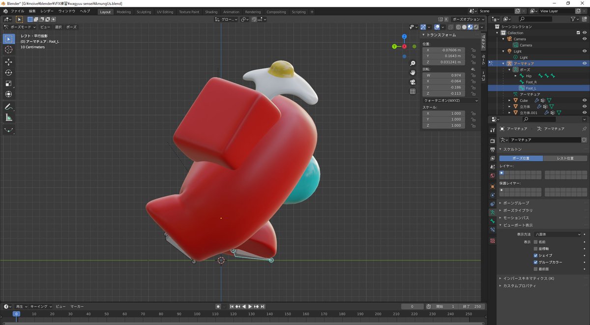This screenshot has width=590, height=325.
Task: Click the pan hand viewport icon
Action: 413,73
